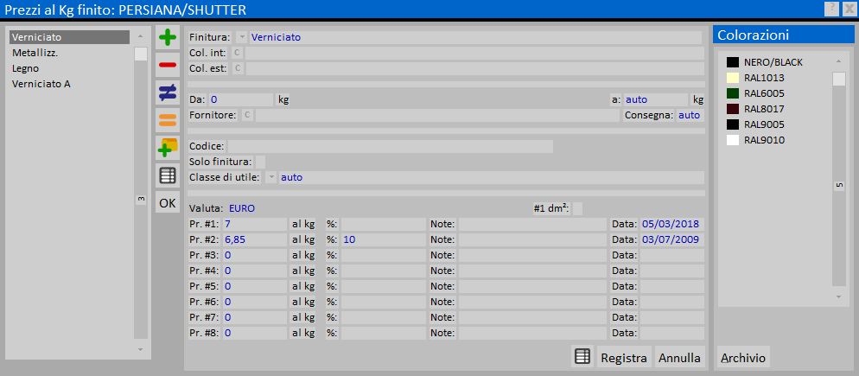The height and width of the screenshot is (376, 859).
Task: Click Colorazioni scrollbar up arrow
Action: 839,61
